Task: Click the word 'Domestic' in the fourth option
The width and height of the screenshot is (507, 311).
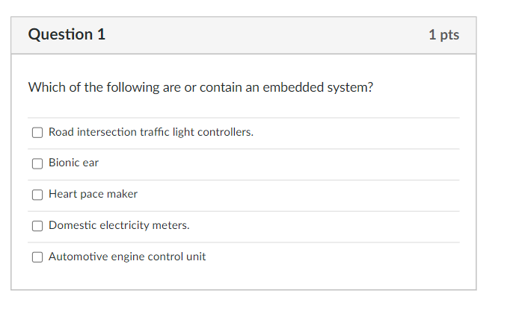Action: (73, 225)
